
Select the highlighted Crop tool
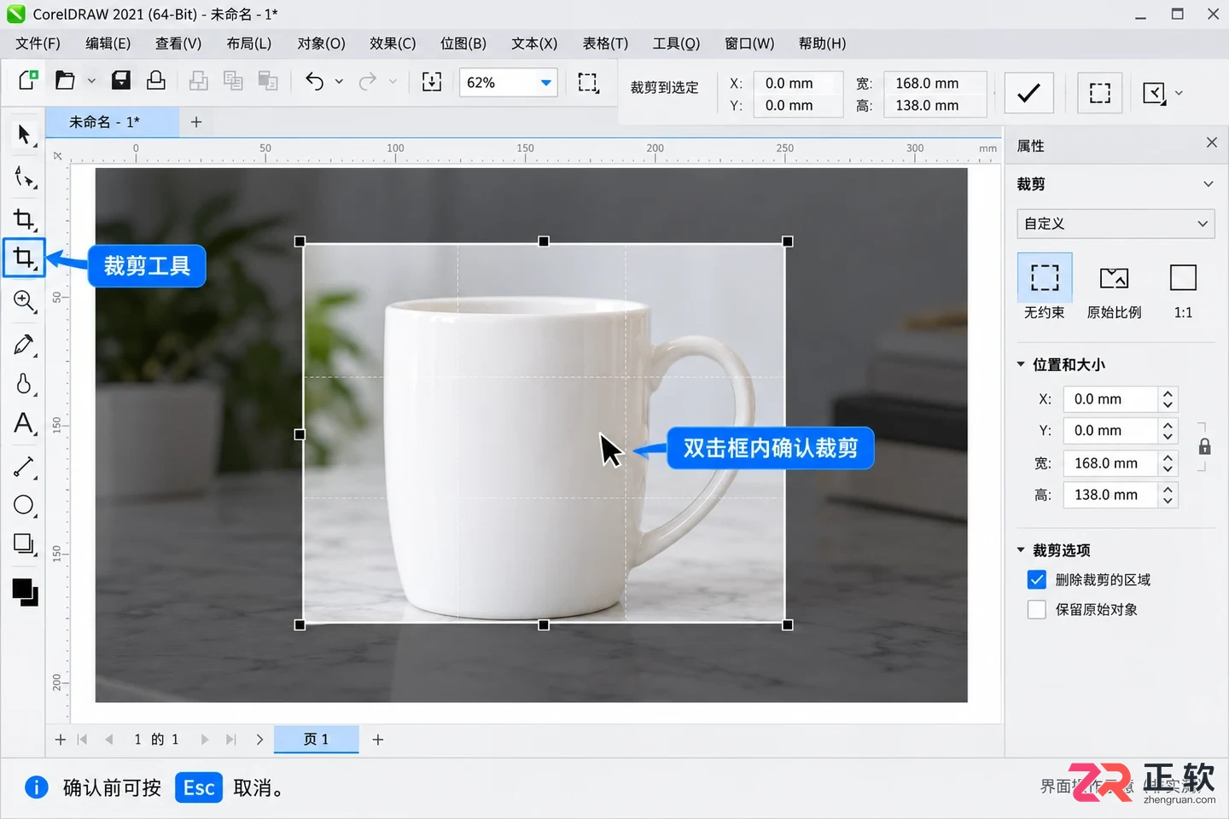tap(24, 258)
